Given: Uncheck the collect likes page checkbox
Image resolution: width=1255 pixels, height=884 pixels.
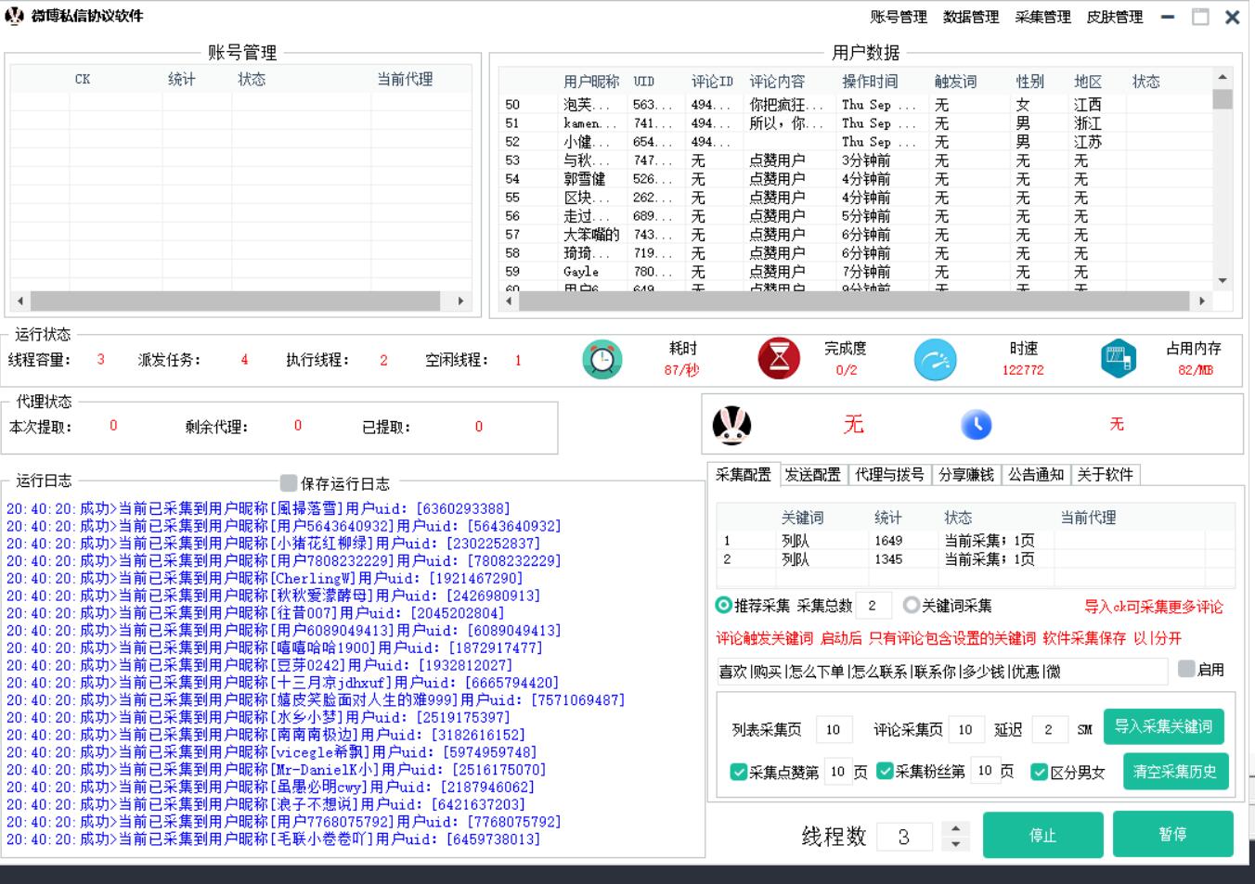Looking at the screenshot, I should point(739,772).
